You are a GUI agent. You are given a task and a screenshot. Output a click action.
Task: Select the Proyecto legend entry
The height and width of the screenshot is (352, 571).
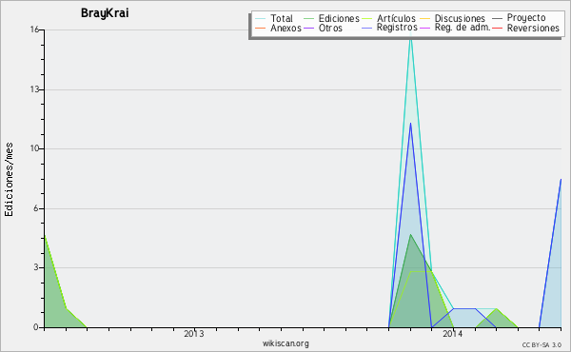pos(526,18)
